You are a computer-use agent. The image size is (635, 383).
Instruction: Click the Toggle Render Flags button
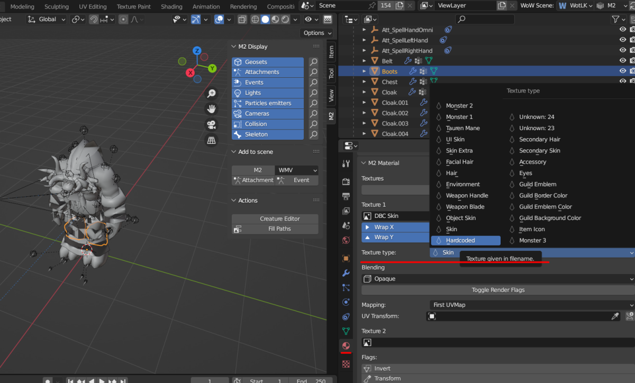point(497,290)
